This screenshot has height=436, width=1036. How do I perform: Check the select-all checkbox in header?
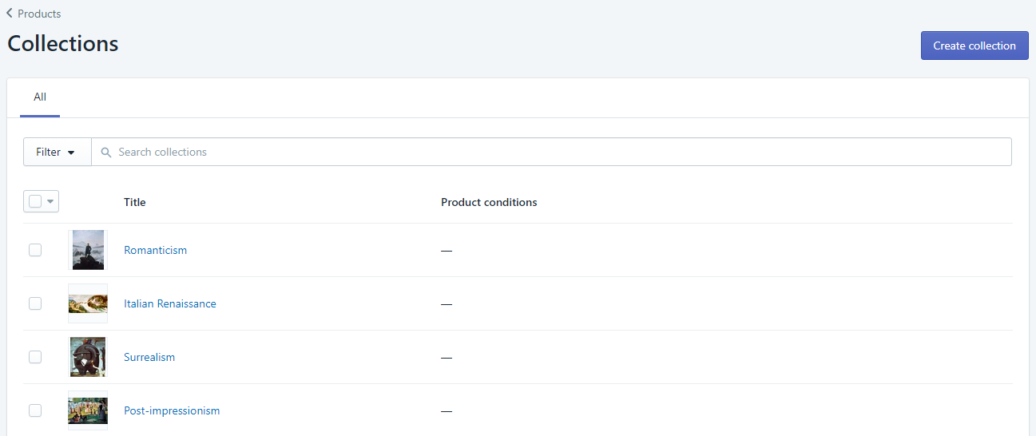[35, 201]
